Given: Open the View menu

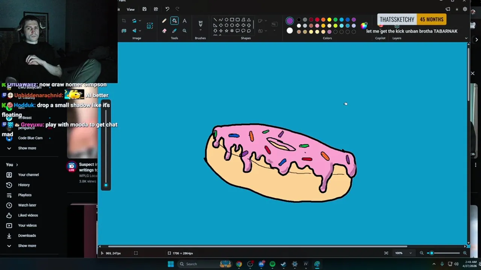Looking at the screenshot, I should 130,9.
